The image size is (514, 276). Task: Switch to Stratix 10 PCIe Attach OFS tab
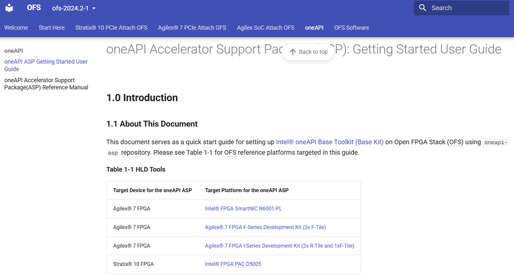pyautogui.click(x=111, y=28)
